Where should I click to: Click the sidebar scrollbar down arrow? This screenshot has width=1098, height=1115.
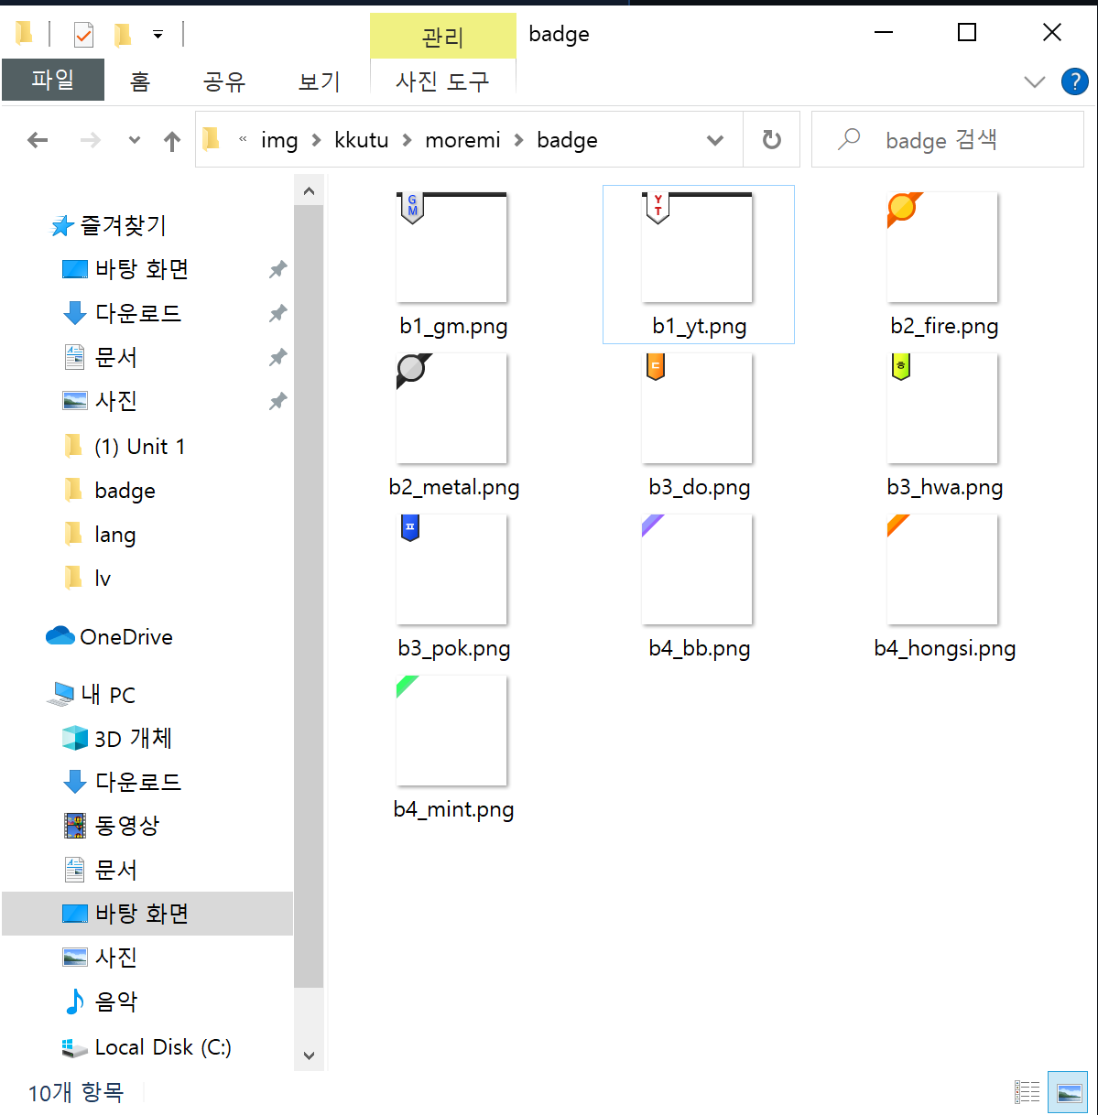click(x=309, y=1055)
